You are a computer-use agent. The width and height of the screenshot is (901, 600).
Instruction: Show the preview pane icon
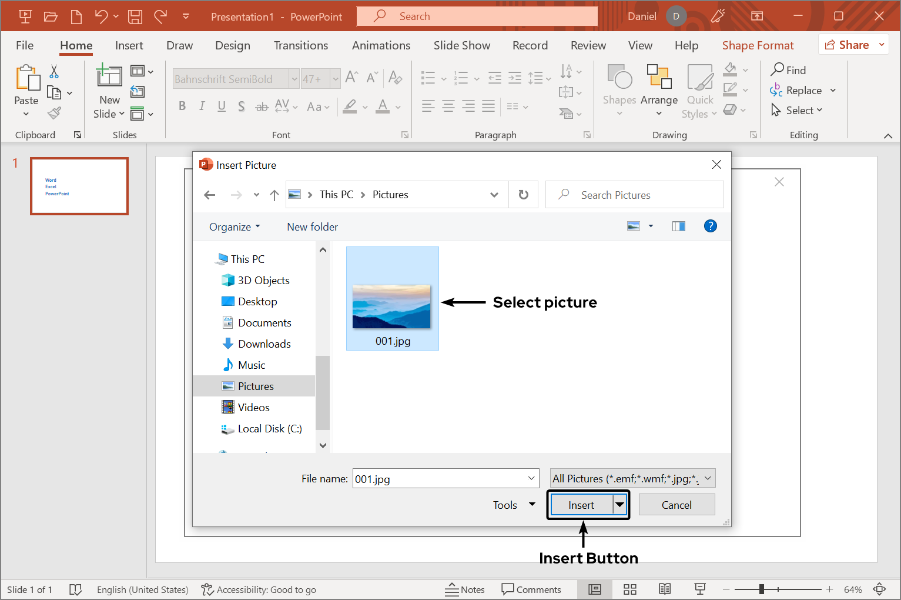click(678, 226)
